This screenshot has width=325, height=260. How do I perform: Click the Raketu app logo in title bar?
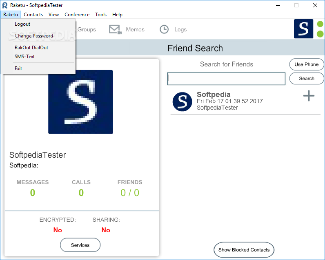5,5
